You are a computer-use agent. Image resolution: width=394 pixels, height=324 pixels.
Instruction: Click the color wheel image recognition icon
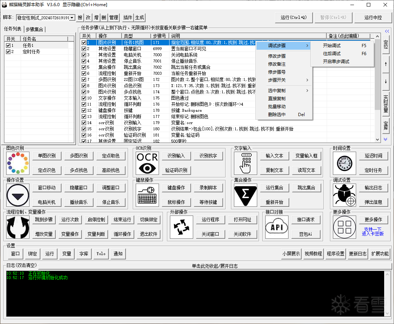(x=18, y=163)
